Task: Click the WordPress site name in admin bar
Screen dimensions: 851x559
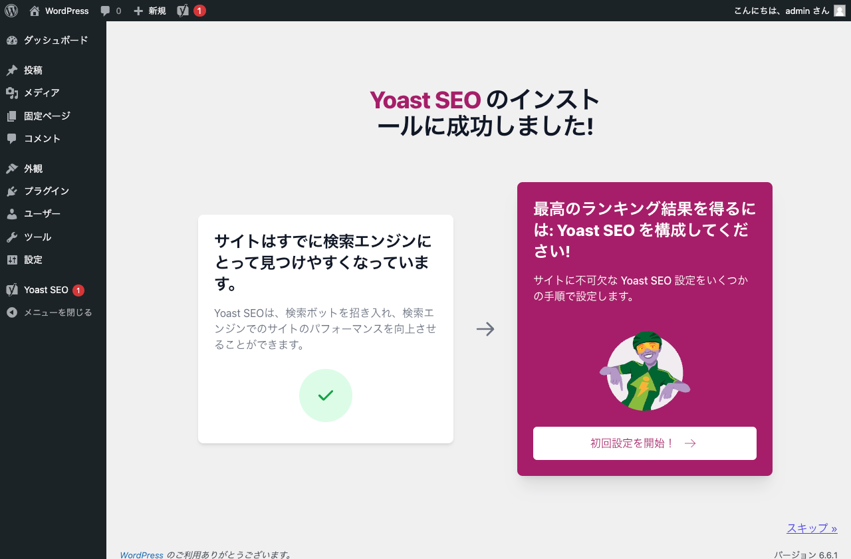Action: (66, 11)
